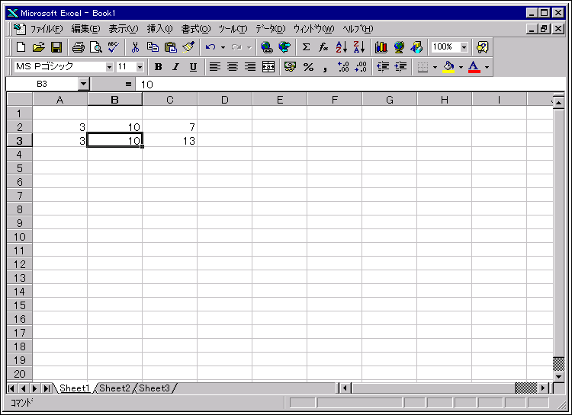
Task: Open the font size dropdown
Action: pos(140,67)
